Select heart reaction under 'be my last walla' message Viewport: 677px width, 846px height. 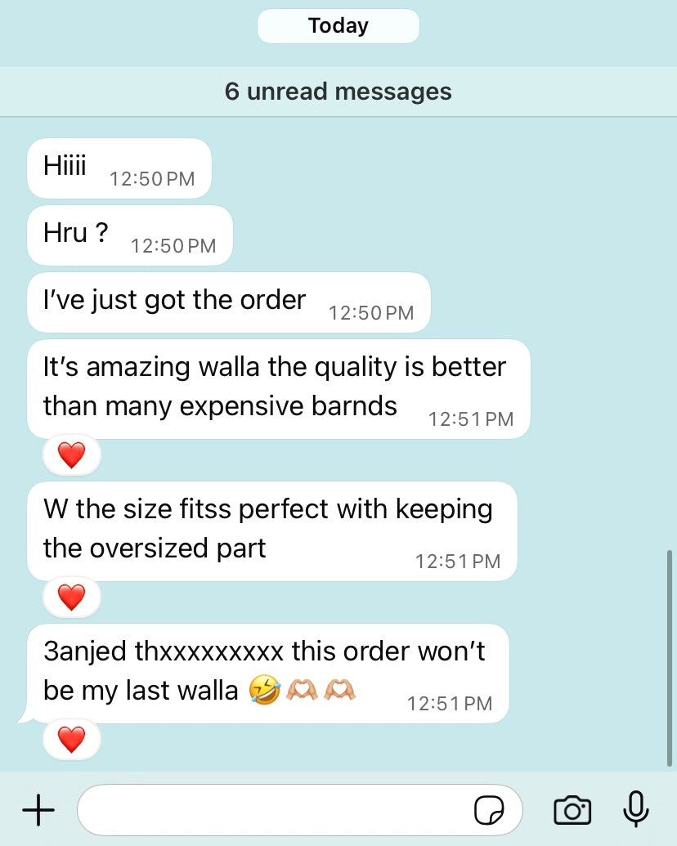point(72,739)
